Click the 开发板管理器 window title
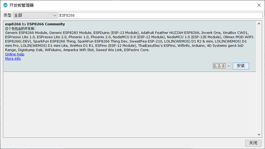Screen dimensions: 265x149 click(x=22, y=5)
